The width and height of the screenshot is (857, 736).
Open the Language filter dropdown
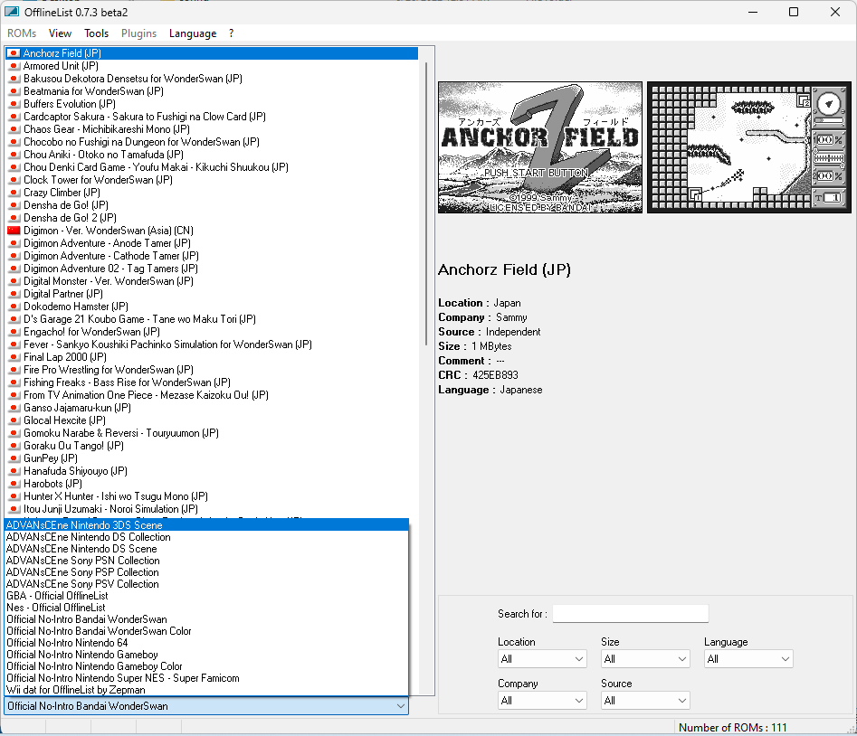coord(748,659)
